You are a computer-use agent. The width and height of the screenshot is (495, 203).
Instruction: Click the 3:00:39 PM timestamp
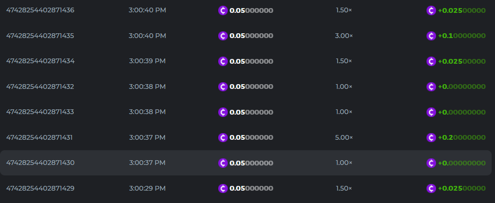click(x=147, y=61)
